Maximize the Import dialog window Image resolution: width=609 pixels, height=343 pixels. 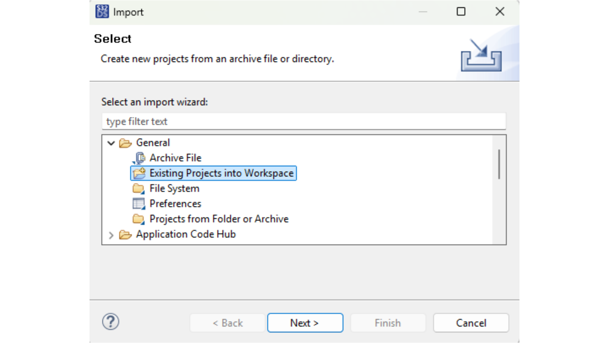[x=461, y=12]
